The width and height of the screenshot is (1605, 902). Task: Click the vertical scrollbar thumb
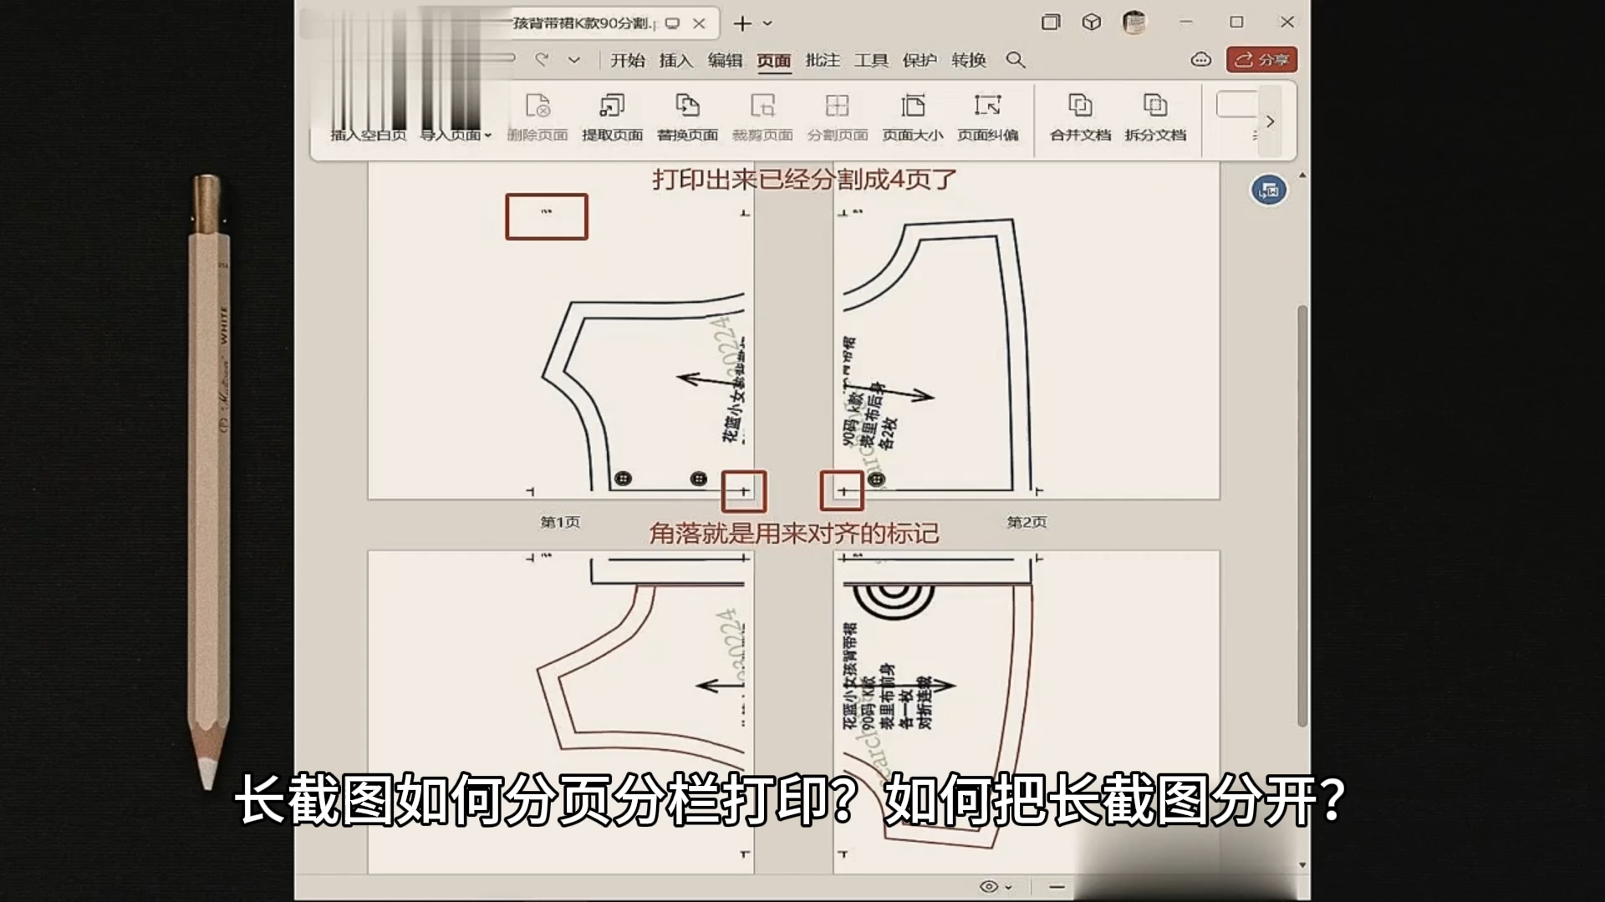click(1302, 518)
